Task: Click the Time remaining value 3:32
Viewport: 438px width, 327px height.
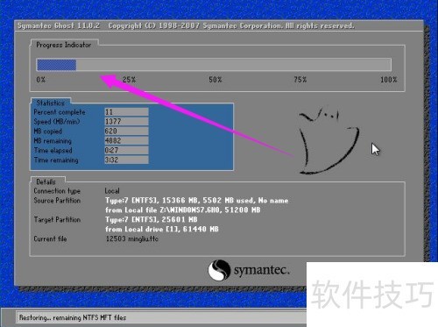Action: [126, 160]
